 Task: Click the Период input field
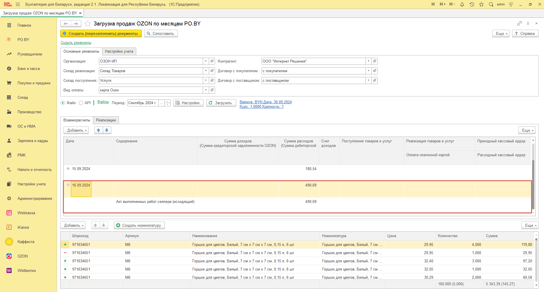tap(143, 103)
